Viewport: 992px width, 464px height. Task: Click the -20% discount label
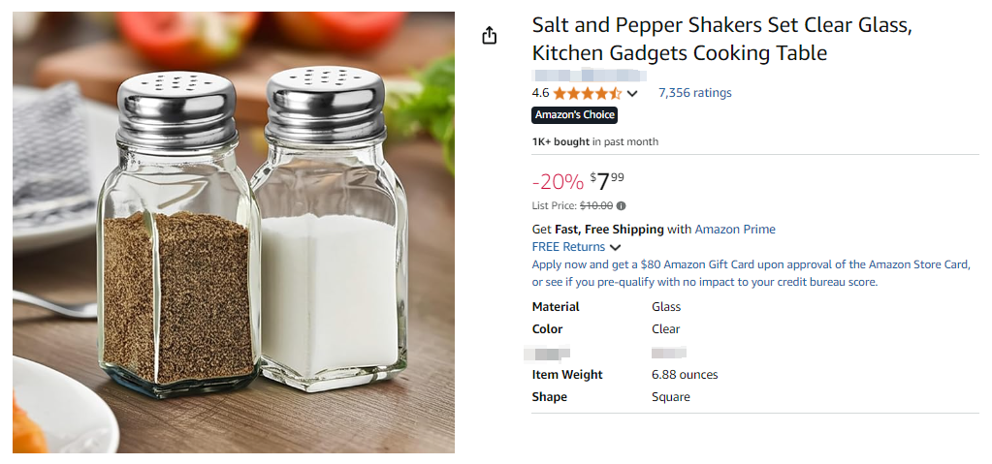tap(558, 182)
